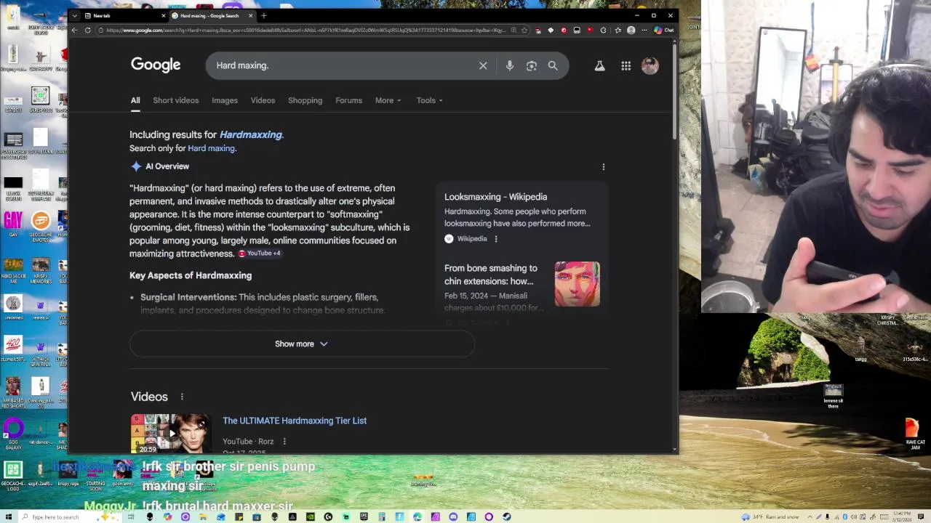The width and height of the screenshot is (931, 523).
Task: Open Looksmaxxing - Wikipedia source card
Action: [x=522, y=216]
